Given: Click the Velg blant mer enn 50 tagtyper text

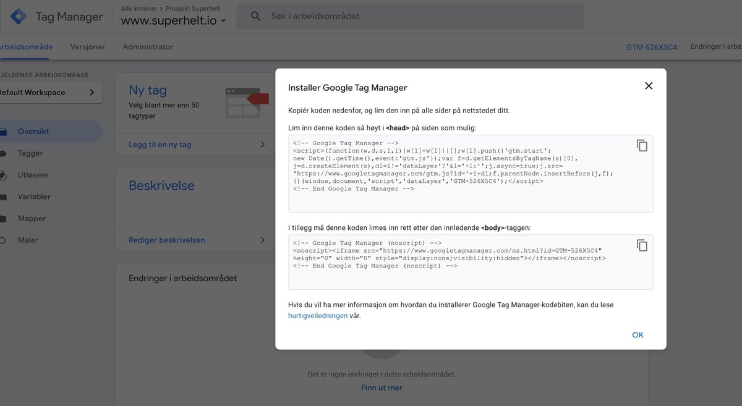Looking at the screenshot, I should click(164, 111).
